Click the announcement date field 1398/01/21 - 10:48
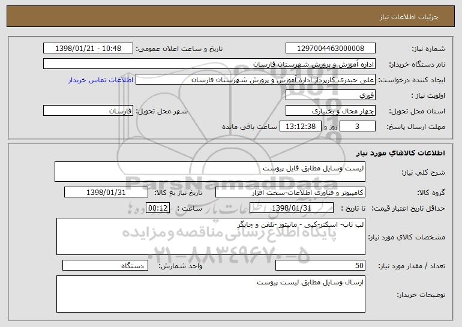Image resolution: width=462 pixels, height=327 pixels. tap(88, 48)
